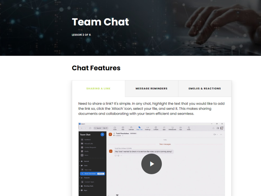261x196 pixels.
Task: Click the Available status chevron
Action: click(x=123, y=136)
